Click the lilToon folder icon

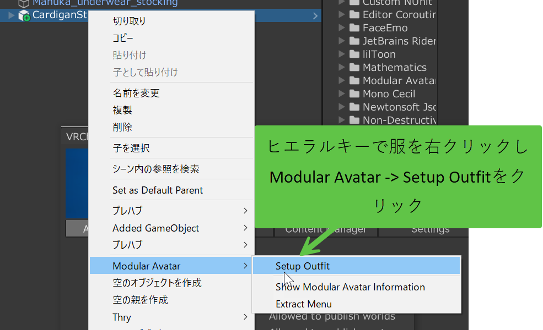[354, 54]
